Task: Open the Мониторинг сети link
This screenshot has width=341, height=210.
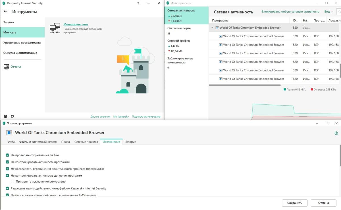Action: pyautogui.click(x=76, y=24)
